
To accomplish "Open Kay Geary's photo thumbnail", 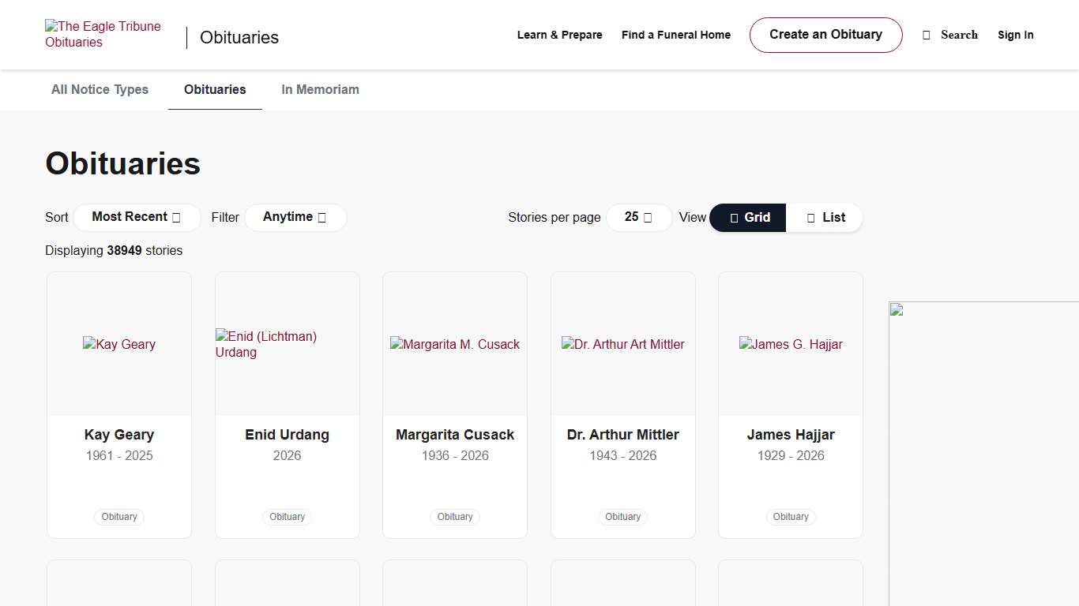I will tap(119, 344).
